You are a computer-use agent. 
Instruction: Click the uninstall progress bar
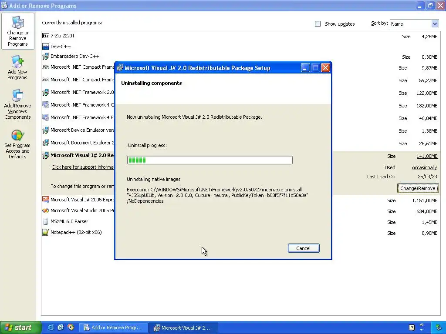tap(210, 160)
